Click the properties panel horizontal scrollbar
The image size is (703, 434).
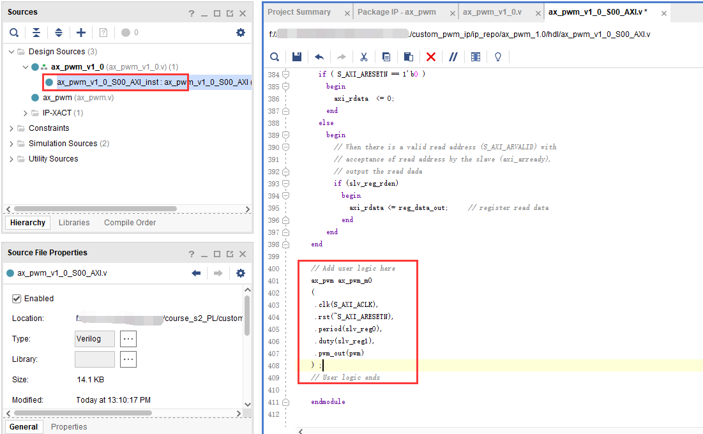coord(83,413)
